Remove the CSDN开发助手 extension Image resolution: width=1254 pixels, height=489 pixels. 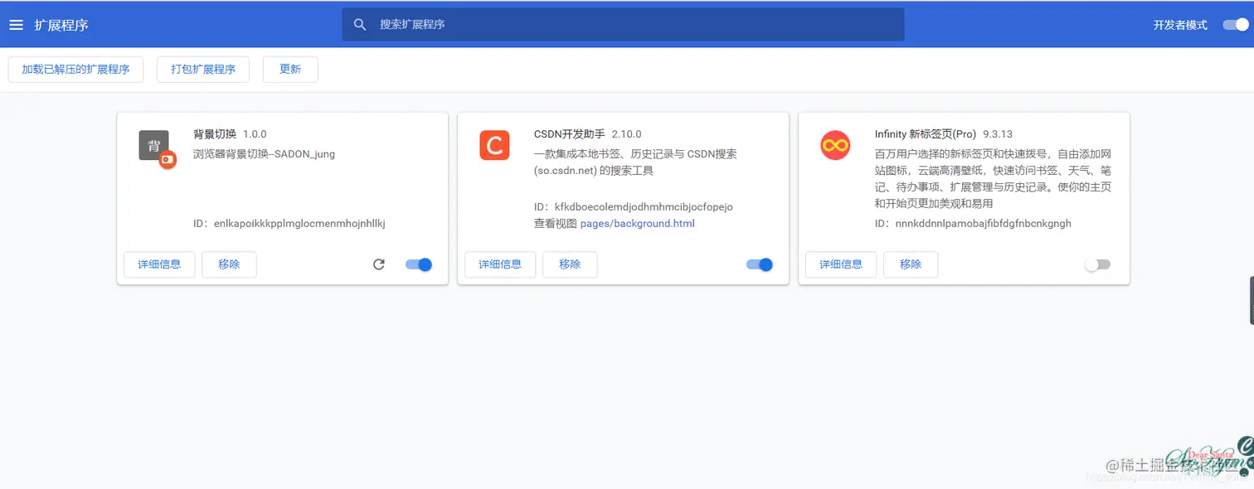(569, 264)
